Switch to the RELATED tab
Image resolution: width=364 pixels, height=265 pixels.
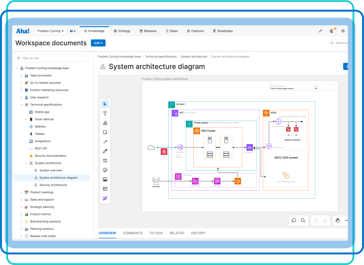[x=177, y=233]
